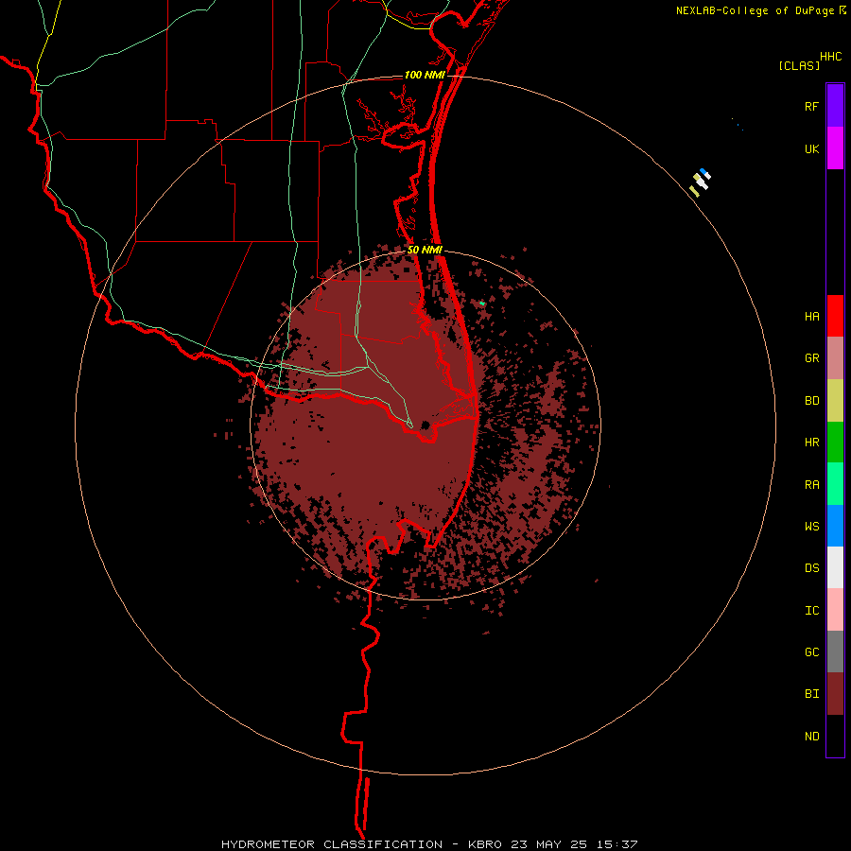Click the ND black legend swatch
This screenshot has width=851, height=851.
coord(835,736)
